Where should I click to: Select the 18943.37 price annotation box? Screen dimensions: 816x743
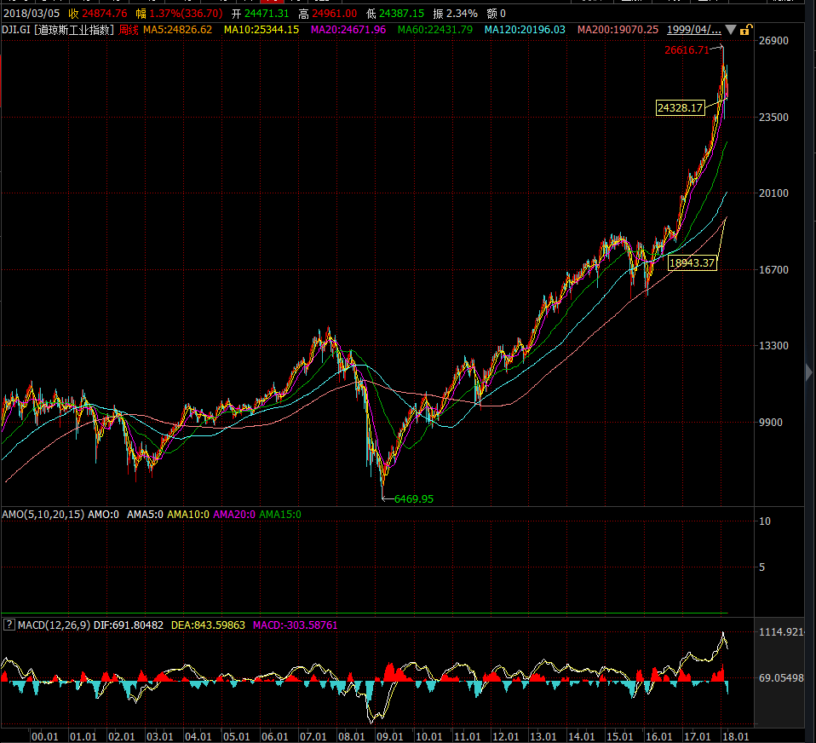(692, 263)
